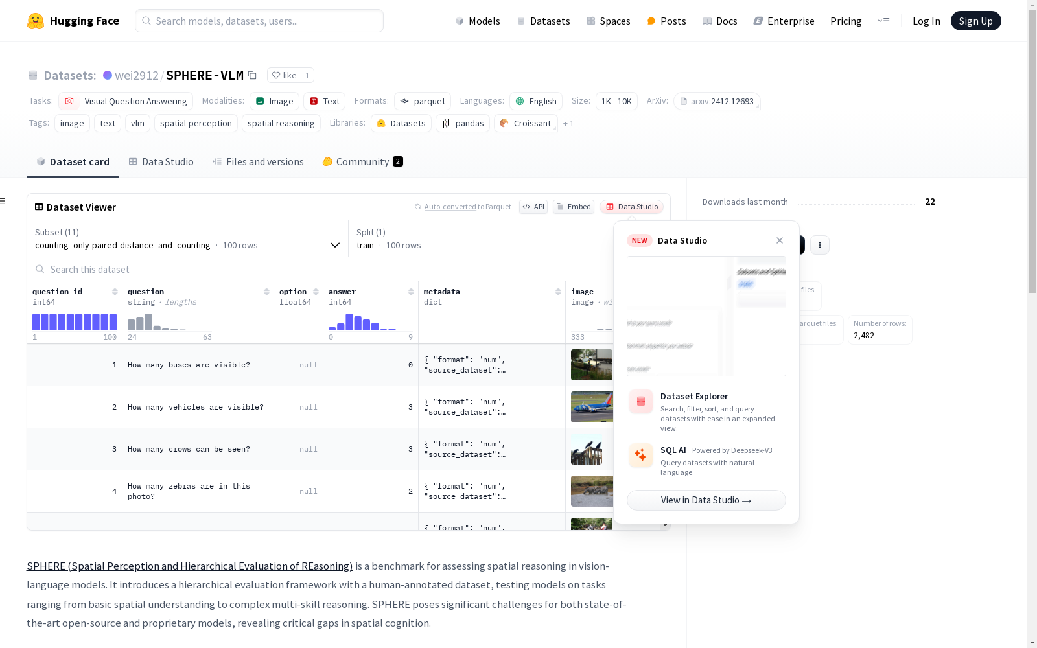This screenshot has height=648, width=1037.
Task: Expand the Subset dropdown
Action: (x=187, y=238)
